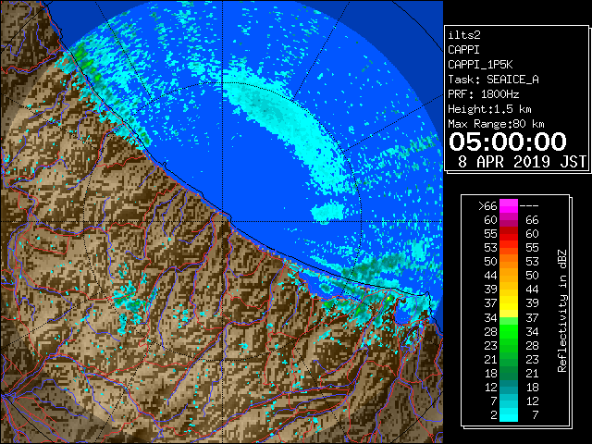
Task: Click the 'ilts2' site label
Action: tap(464, 35)
